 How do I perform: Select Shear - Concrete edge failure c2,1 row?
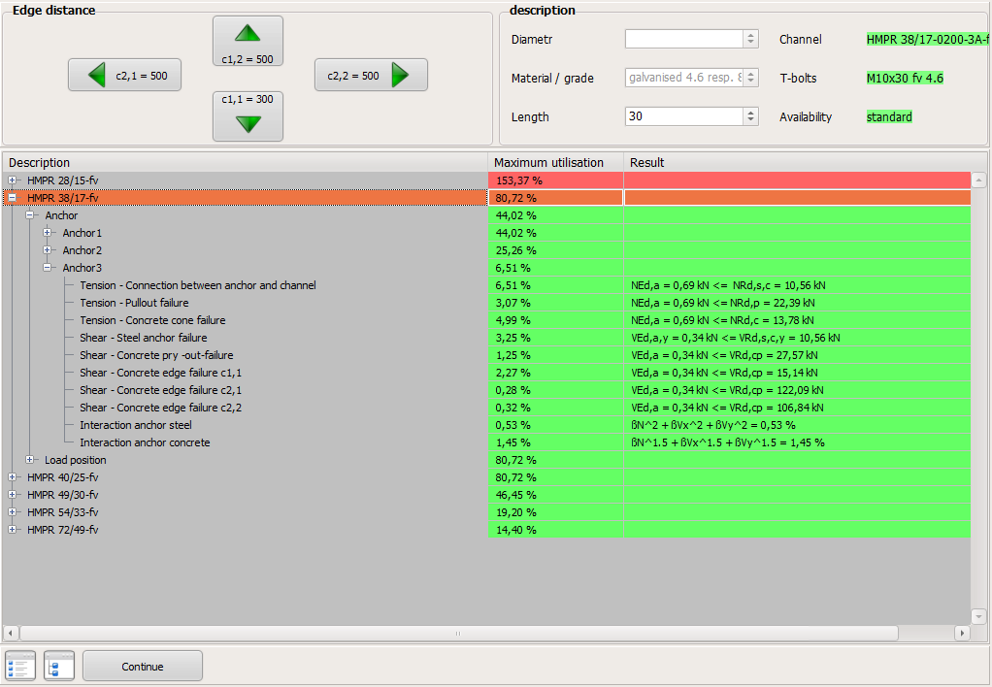(486, 390)
